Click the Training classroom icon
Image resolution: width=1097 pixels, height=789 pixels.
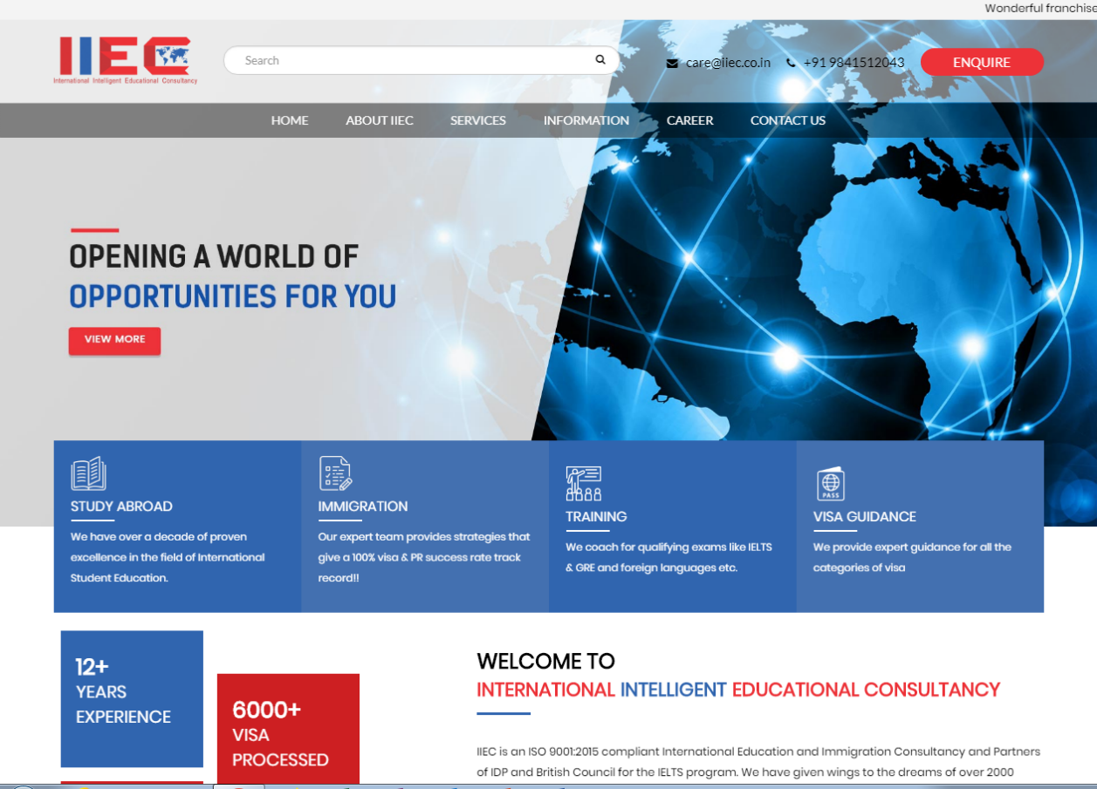pos(583,483)
